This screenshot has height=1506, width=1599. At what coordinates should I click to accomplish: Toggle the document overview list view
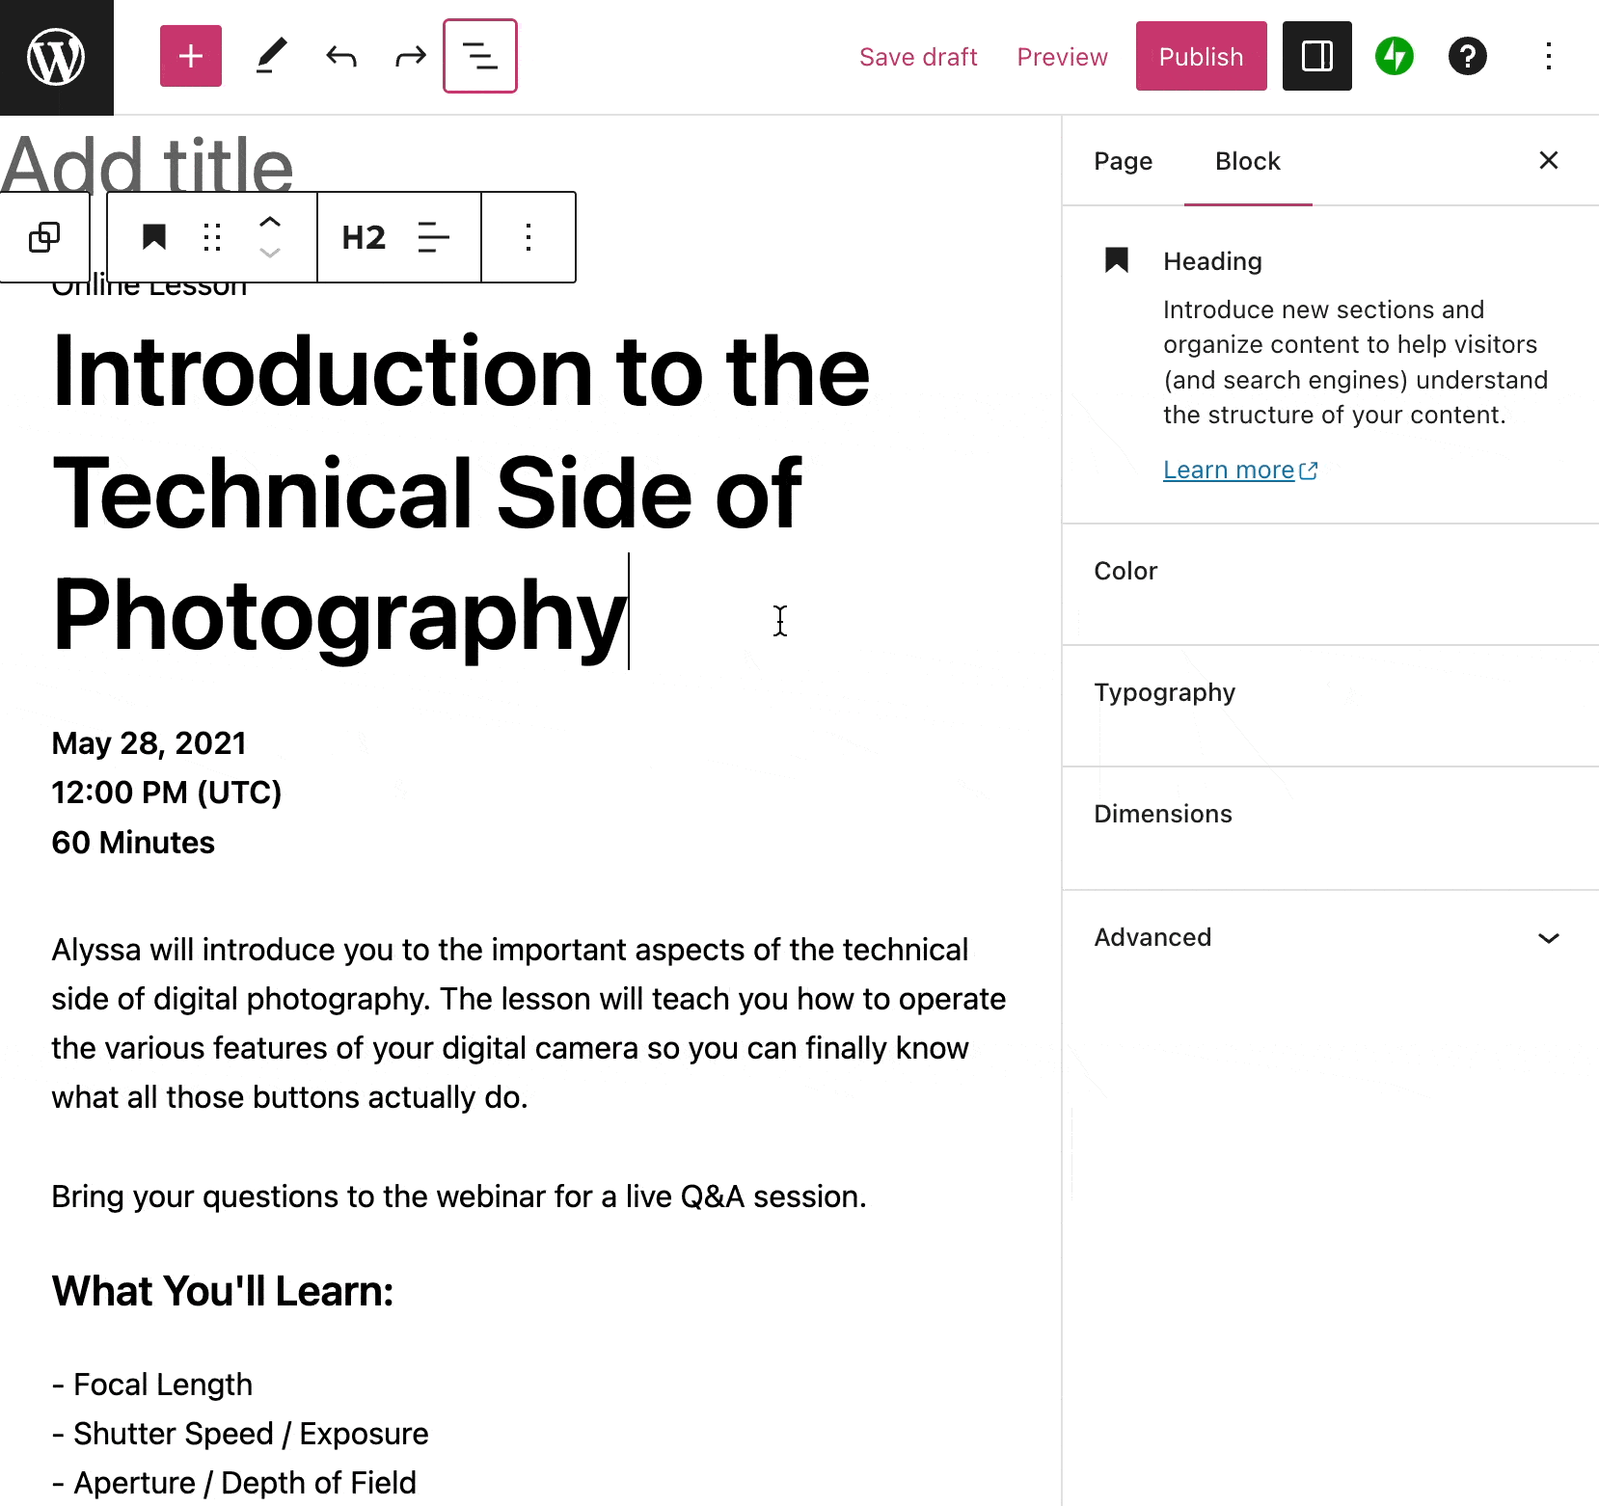click(x=480, y=56)
